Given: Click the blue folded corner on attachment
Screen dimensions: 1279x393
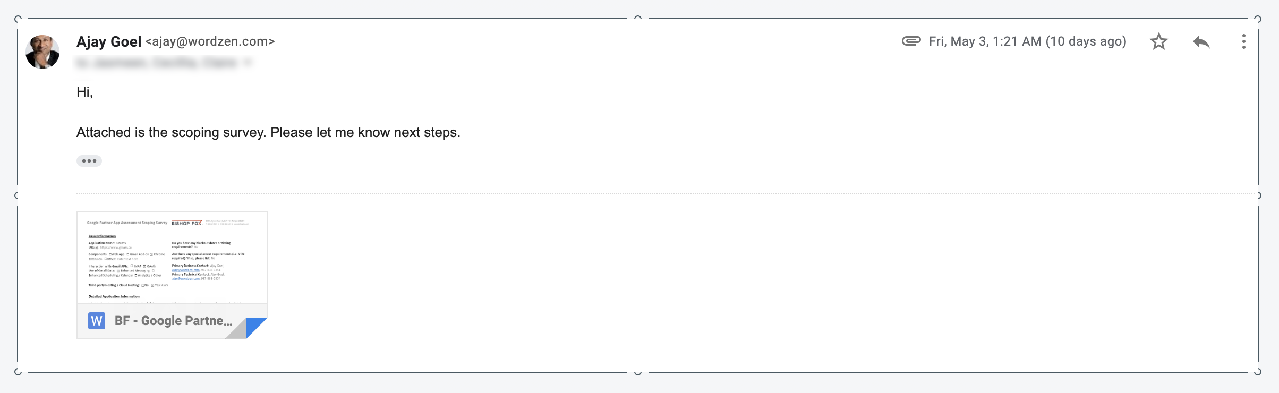Looking at the screenshot, I should 256,327.
